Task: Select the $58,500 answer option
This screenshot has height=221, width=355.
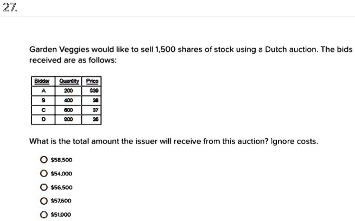Action: [x=43, y=160]
